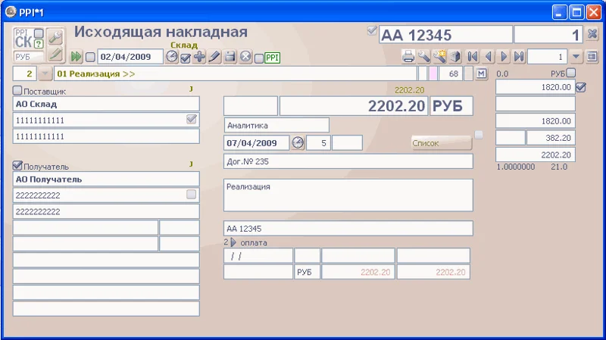
Task: Toggle checkbox in the 11111111111 field
Action: (x=192, y=120)
